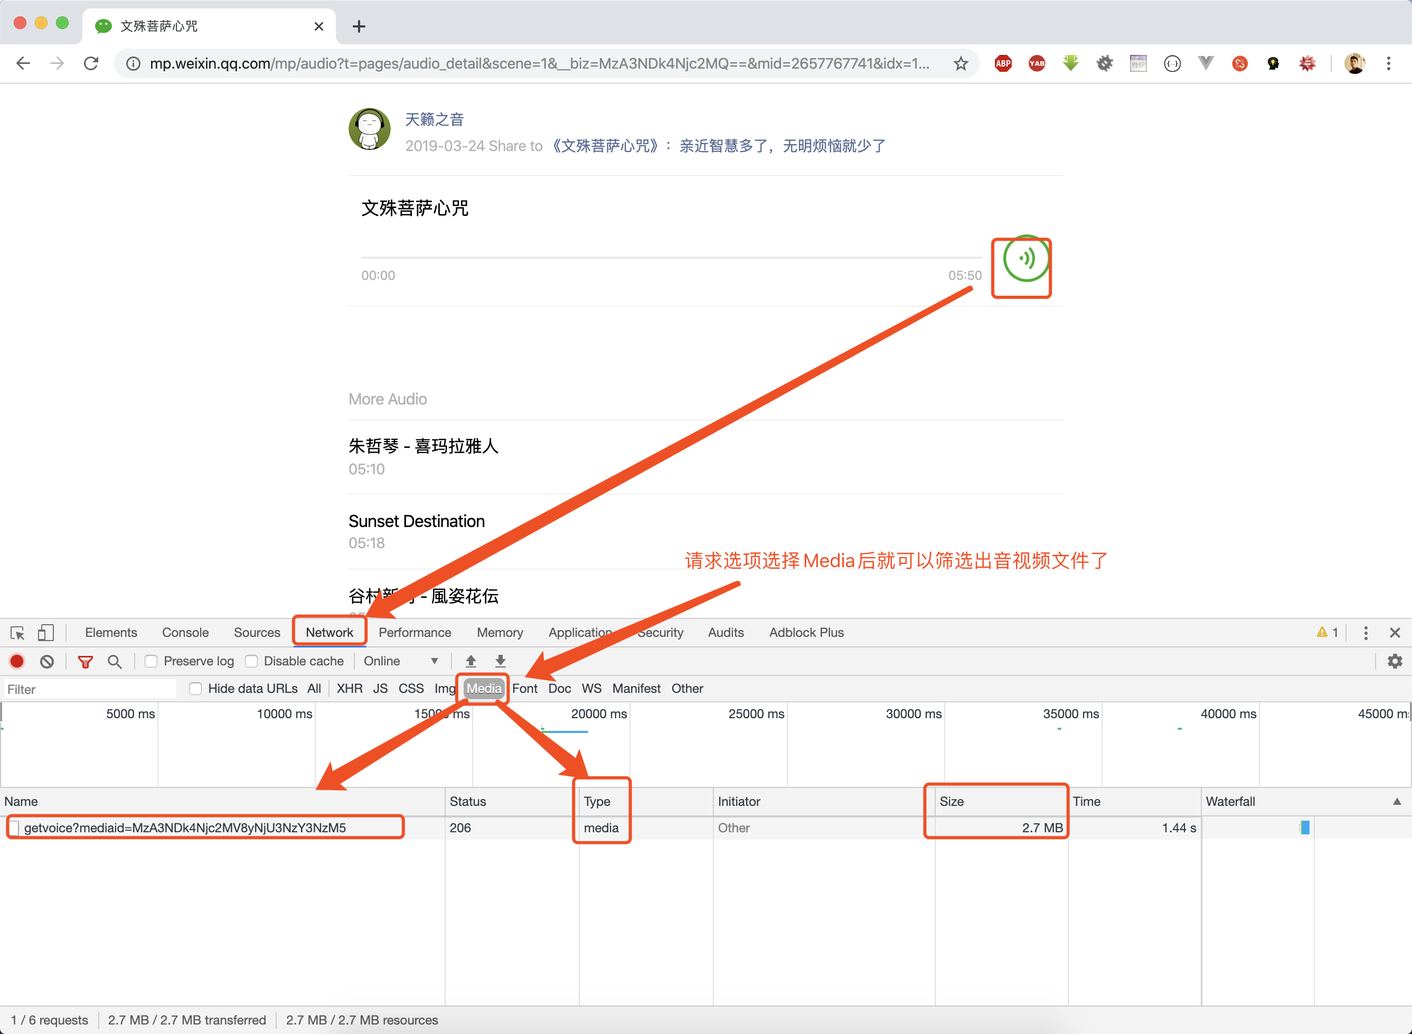
Task: Open the Chrome profile avatar
Action: click(1355, 63)
